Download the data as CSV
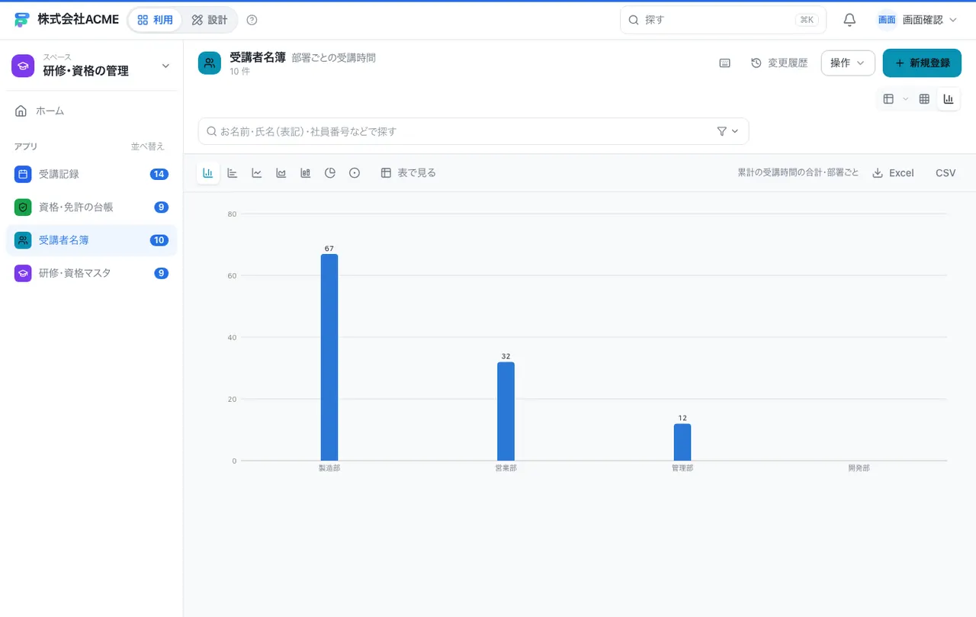Screen dimensions: 976x617 pos(945,173)
